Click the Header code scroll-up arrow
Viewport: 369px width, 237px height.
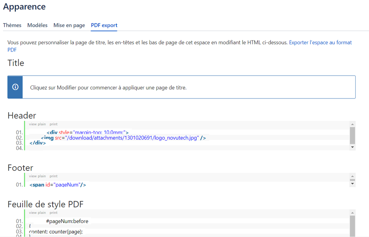(x=352, y=124)
